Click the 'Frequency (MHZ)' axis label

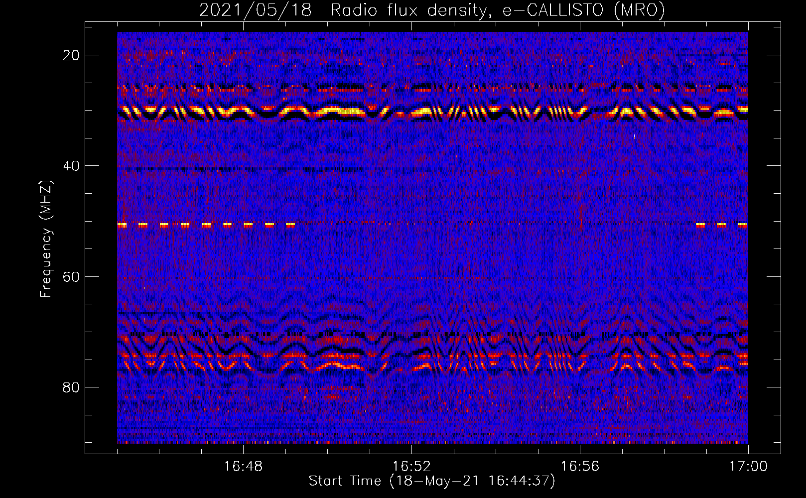click(46, 239)
